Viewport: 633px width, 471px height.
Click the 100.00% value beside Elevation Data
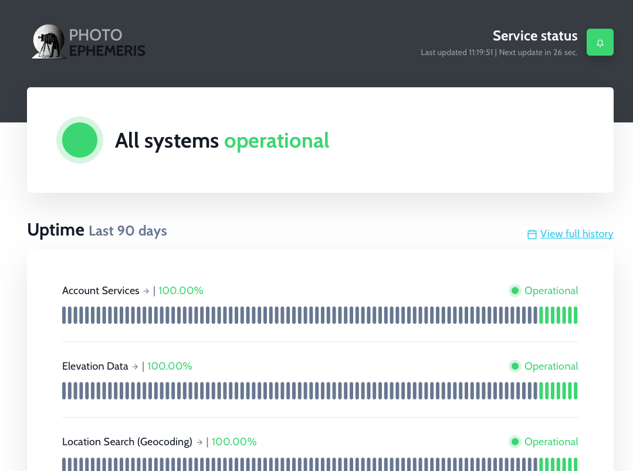point(170,366)
